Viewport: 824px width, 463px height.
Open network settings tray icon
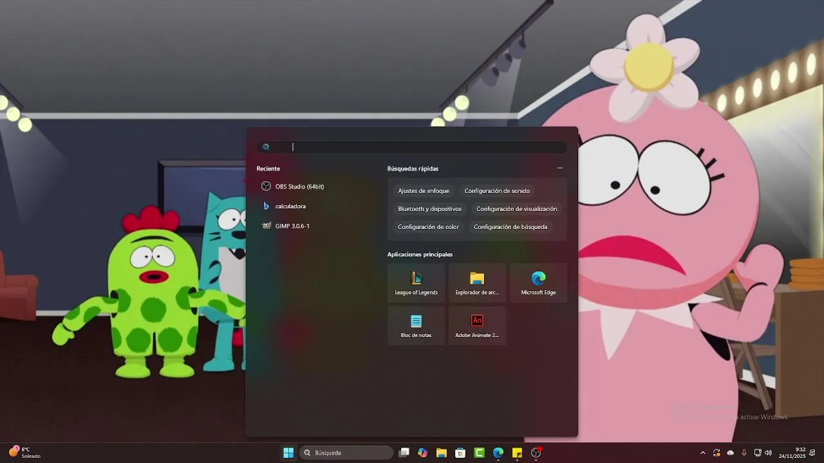coord(758,453)
